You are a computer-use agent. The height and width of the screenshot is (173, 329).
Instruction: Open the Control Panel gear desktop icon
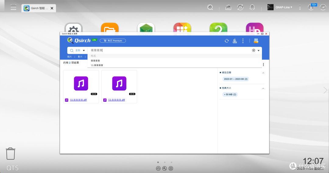click(73, 28)
